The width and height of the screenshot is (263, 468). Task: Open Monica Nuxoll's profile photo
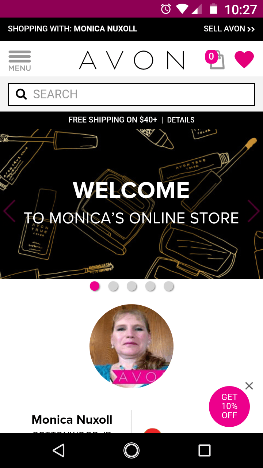point(131,346)
